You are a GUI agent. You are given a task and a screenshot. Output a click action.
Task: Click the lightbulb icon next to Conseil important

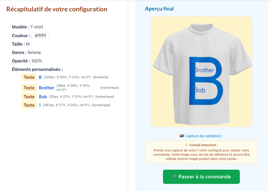point(186,145)
